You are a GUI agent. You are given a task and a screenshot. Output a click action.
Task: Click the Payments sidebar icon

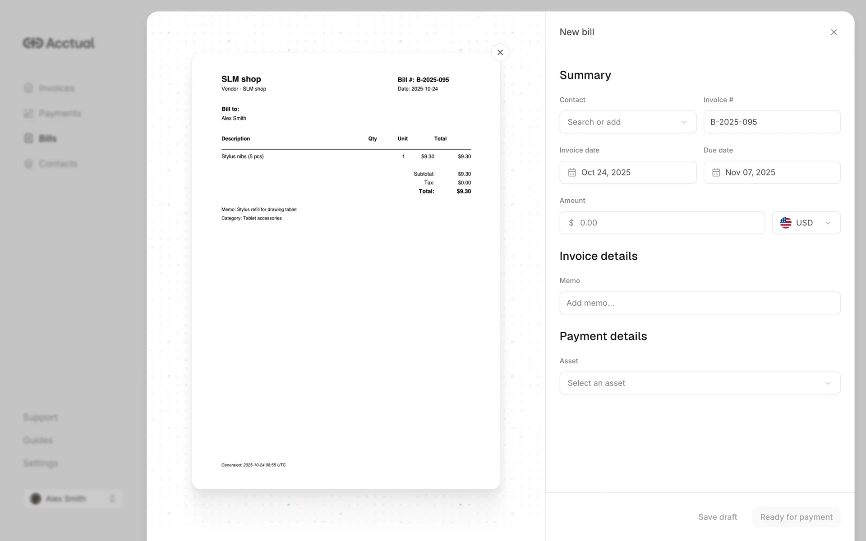(28, 113)
